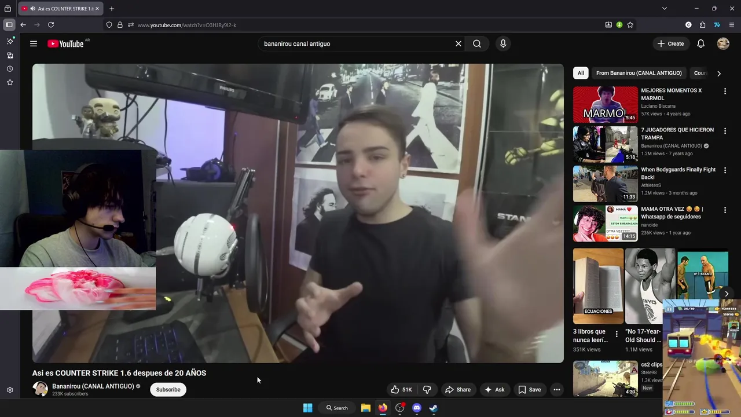
Task: Click the 233K subscribers text
Action: click(70, 394)
